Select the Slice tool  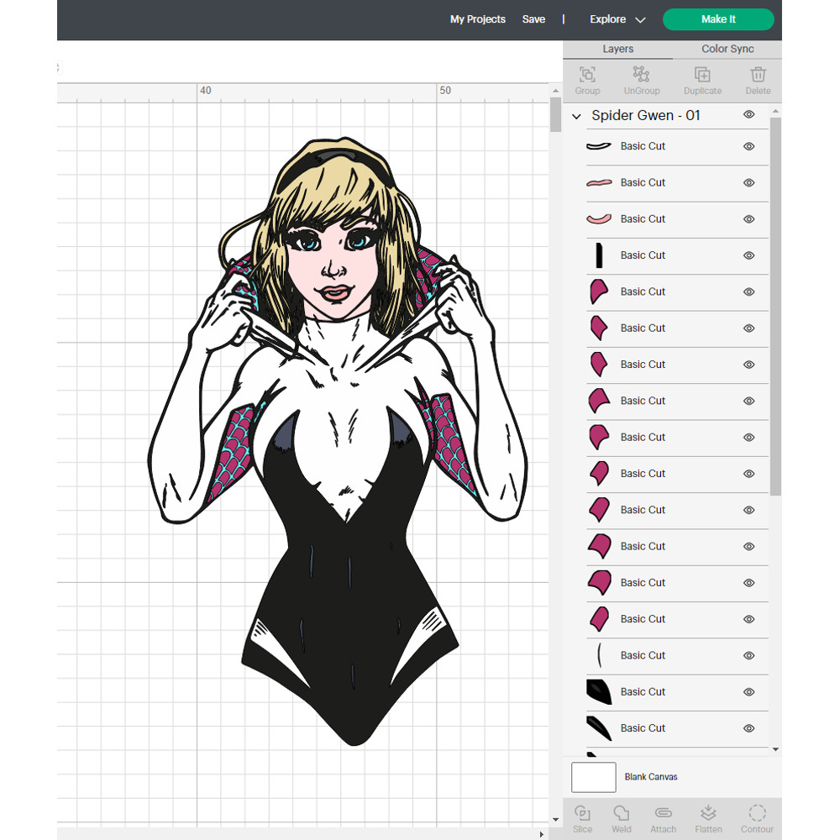(x=583, y=817)
